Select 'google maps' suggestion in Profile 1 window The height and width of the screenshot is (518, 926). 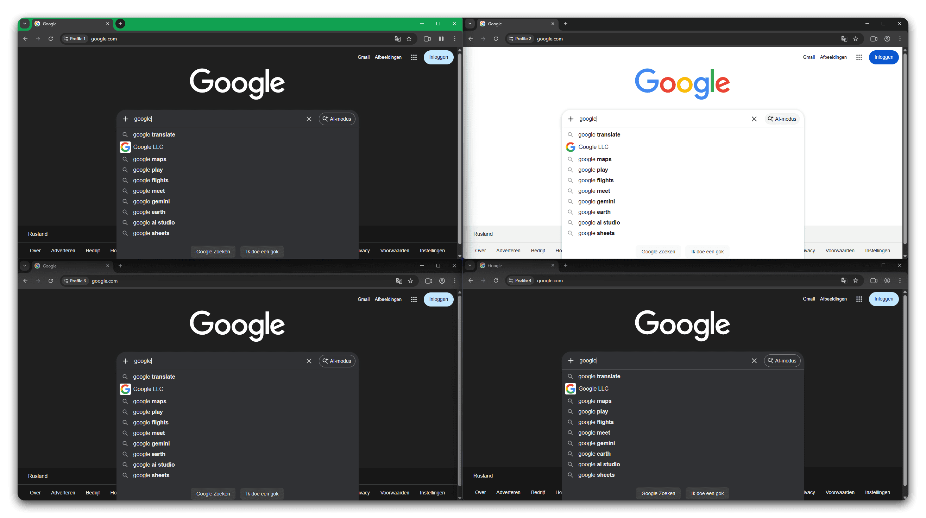pyautogui.click(x=150, y=159)
